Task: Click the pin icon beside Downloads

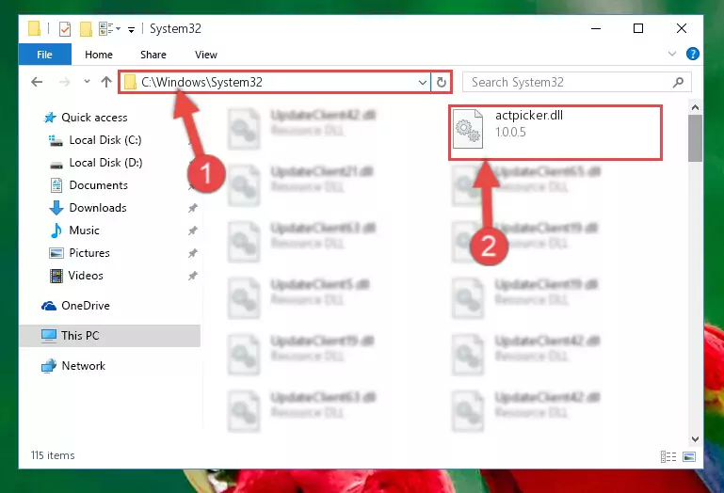Action: (x=193, y=208)
